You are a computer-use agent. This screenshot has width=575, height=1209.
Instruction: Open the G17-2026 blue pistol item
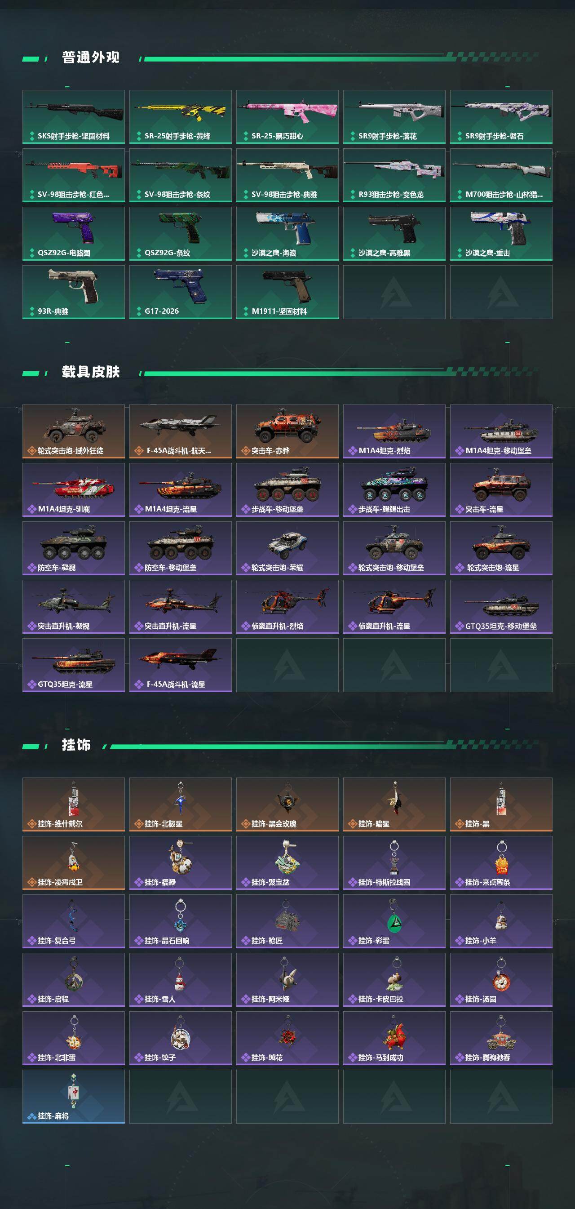pos(181,292)
